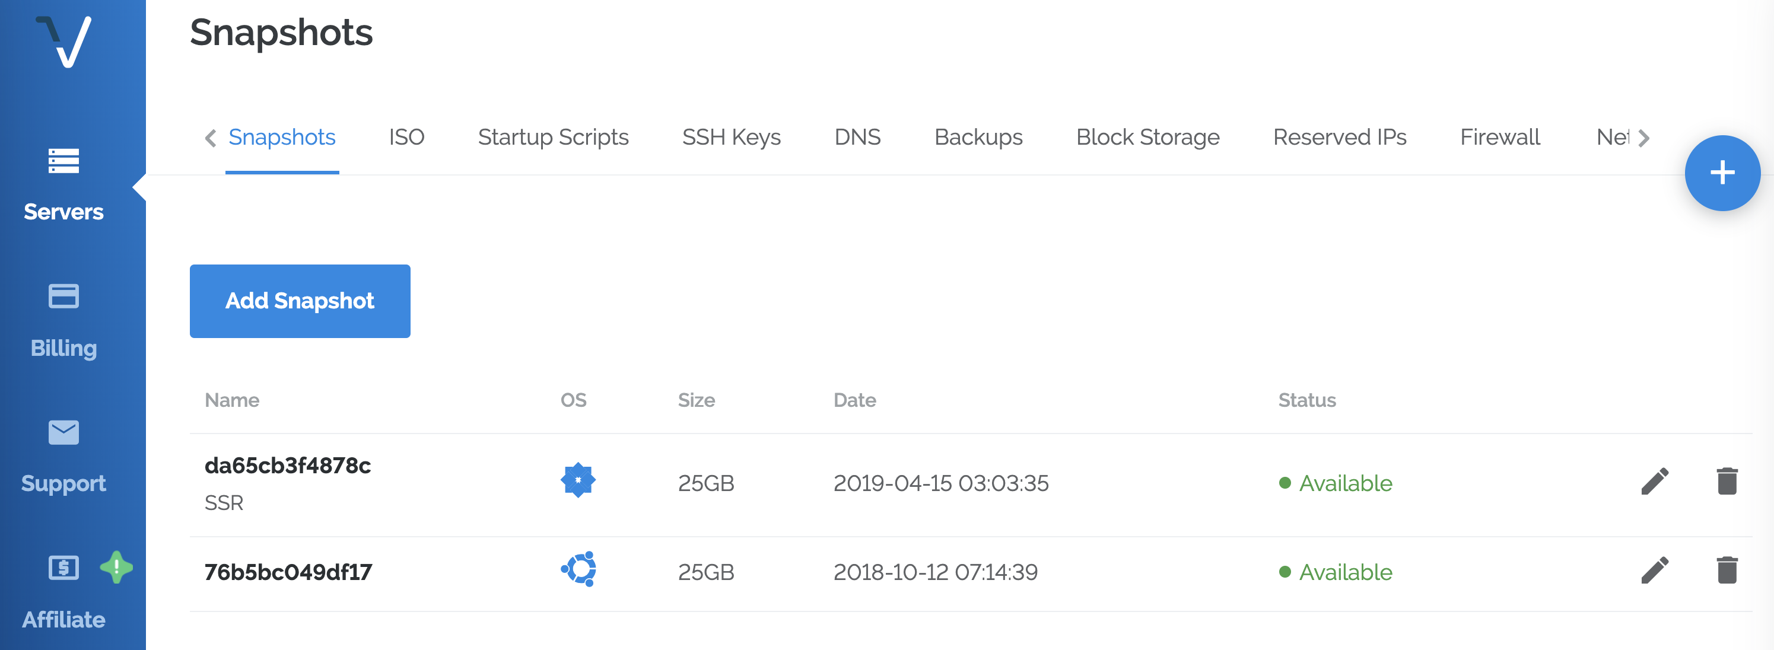Open the Block Storage tab
Screen dimensions: 1774x650
click(1147, 138)
